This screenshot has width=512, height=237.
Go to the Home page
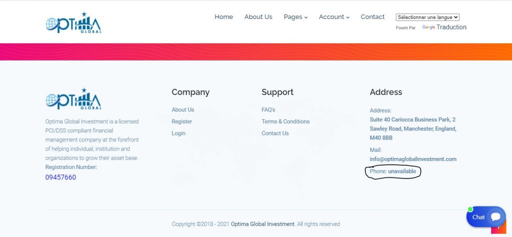[x=223, y=17]
